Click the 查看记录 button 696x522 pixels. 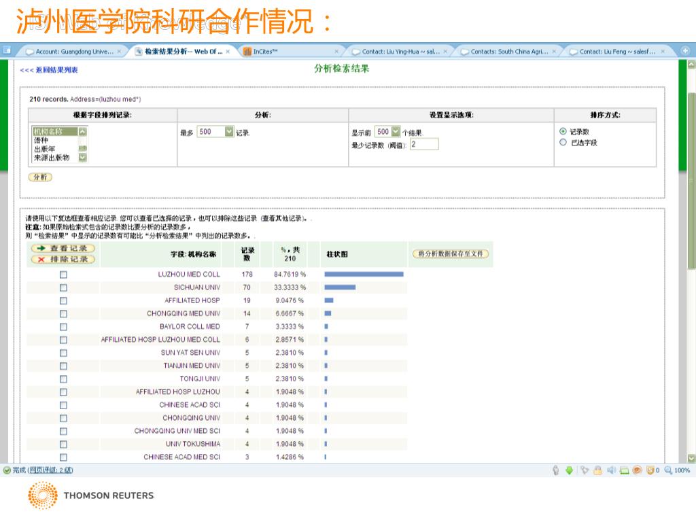point(63,248)
